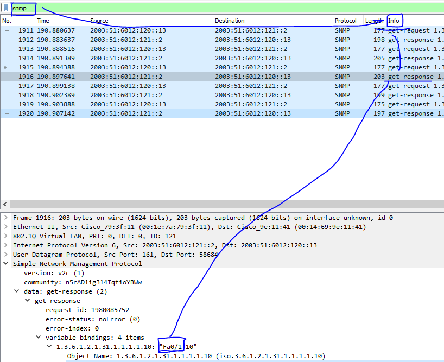
Task: Sort by the No. column header
Action: point(17,21)
